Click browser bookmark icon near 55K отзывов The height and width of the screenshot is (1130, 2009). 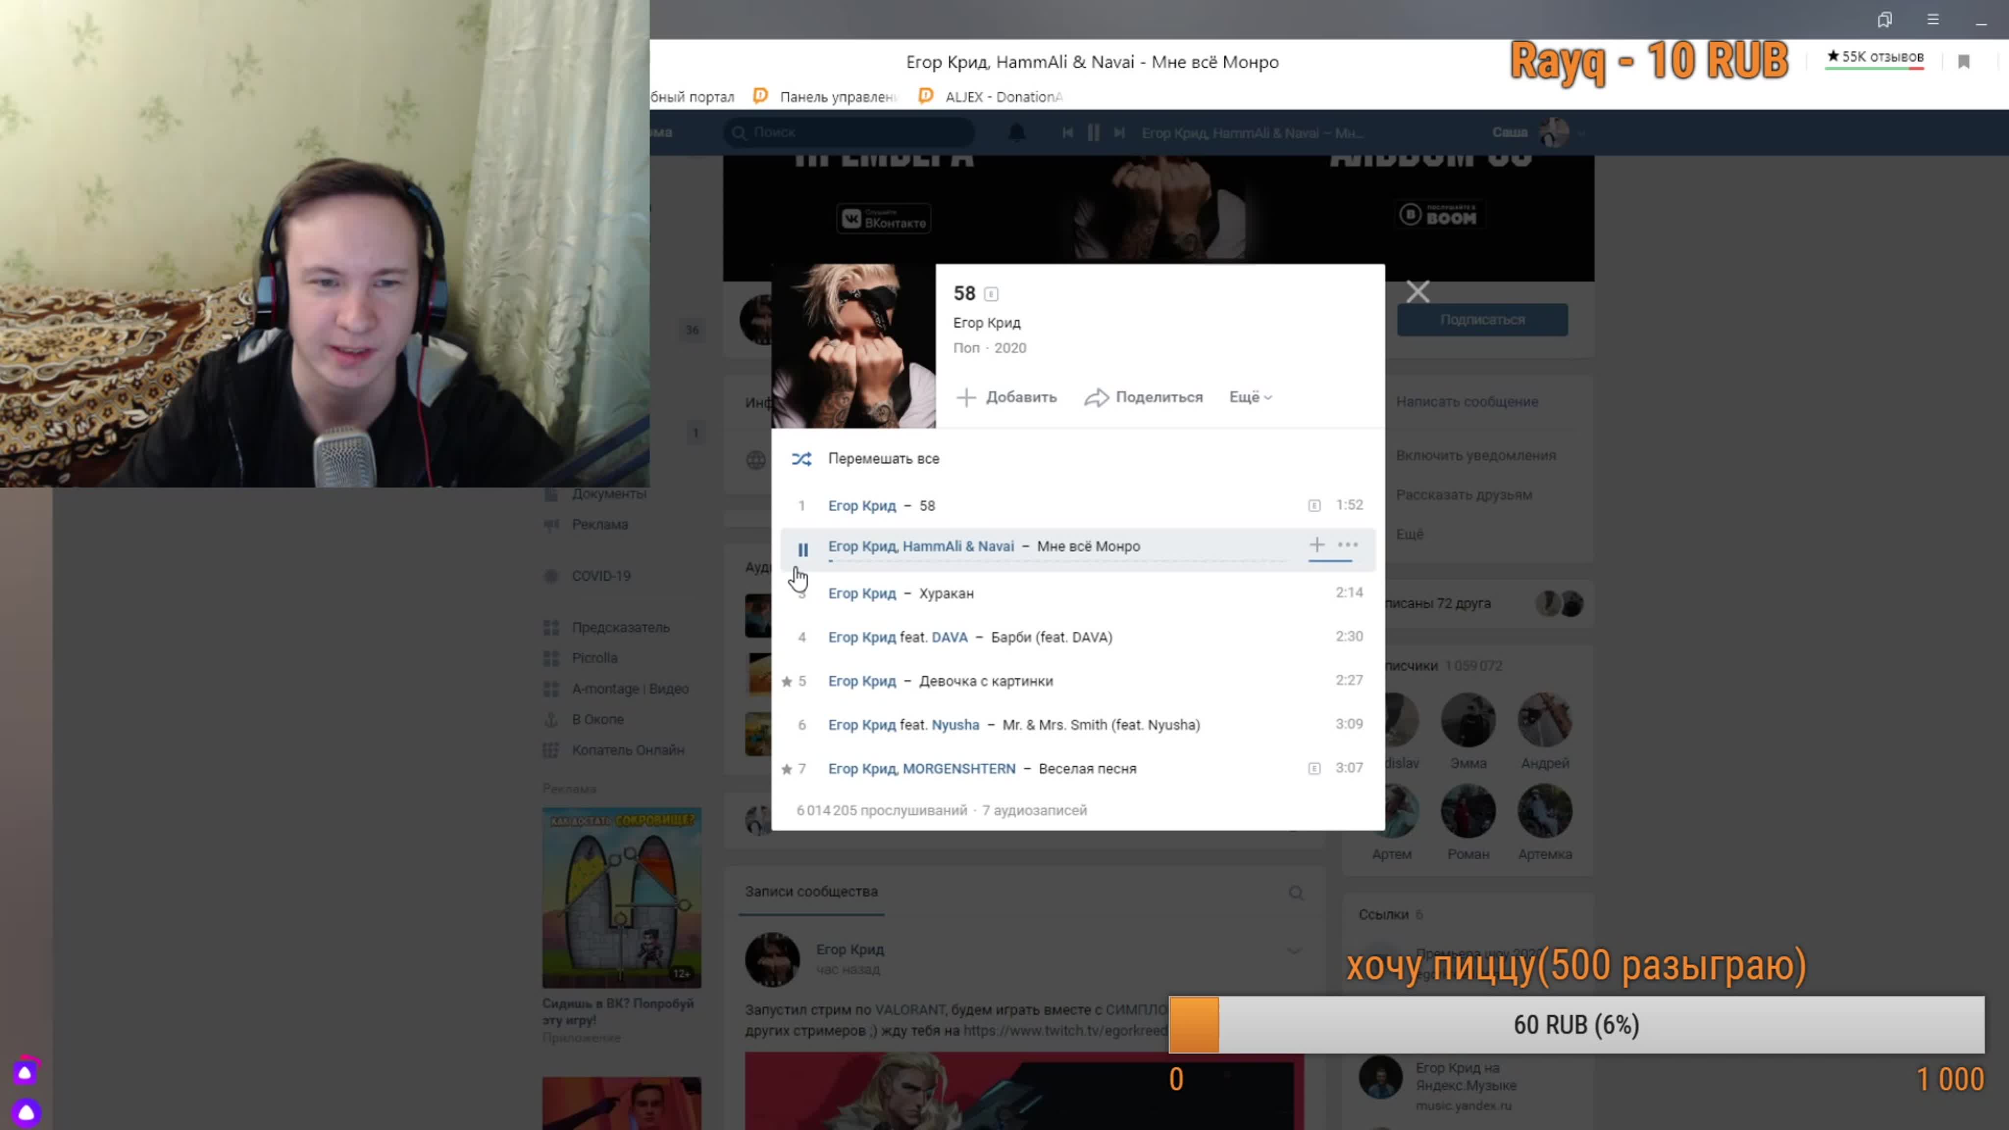(x=1964, y=62)
